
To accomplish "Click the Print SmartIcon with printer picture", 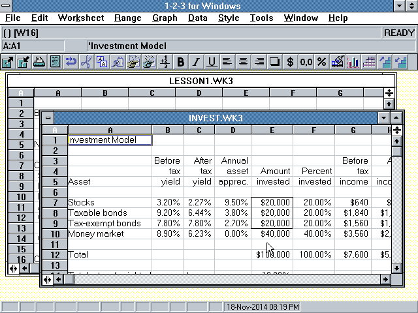I will pos(39,62).
